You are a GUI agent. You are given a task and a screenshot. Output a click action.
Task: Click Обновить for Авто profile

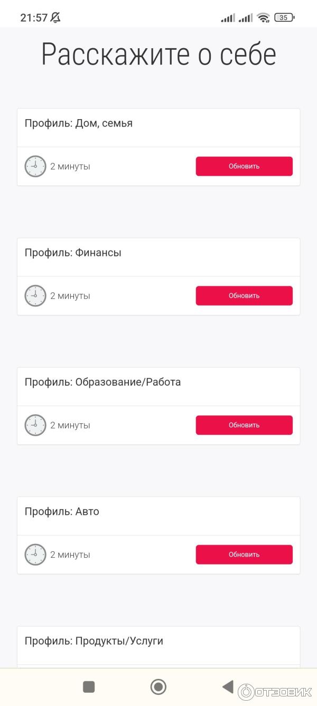[244, 555]
